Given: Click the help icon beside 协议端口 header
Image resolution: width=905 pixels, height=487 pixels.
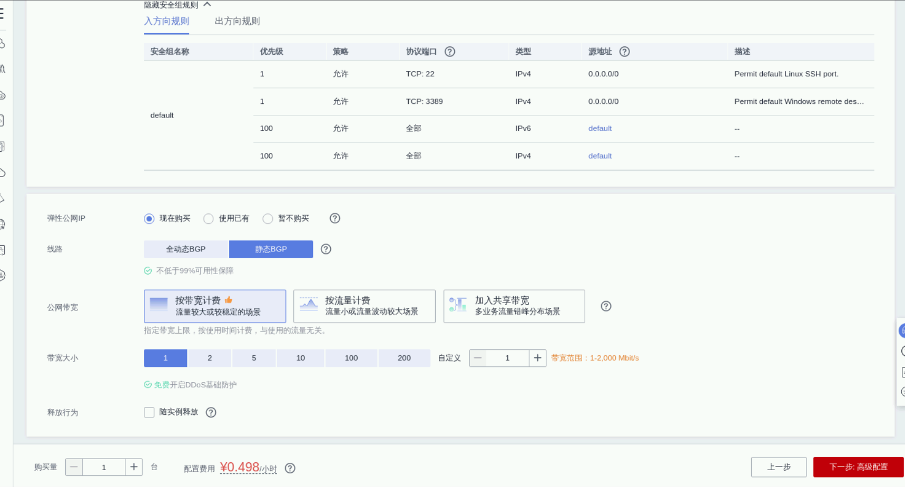Looking at the screenshot, I should 450,52.
